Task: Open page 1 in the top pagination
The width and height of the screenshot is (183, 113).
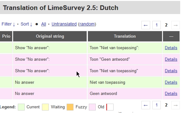Action: pos(156,25)
